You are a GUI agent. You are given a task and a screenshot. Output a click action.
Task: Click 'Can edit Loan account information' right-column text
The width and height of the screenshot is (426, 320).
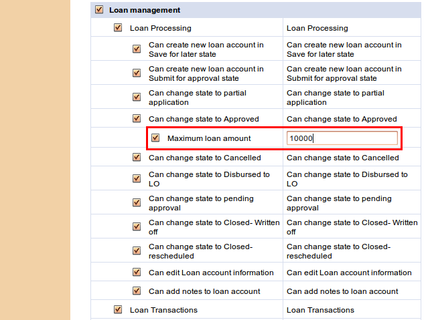(x=349, y=273)
